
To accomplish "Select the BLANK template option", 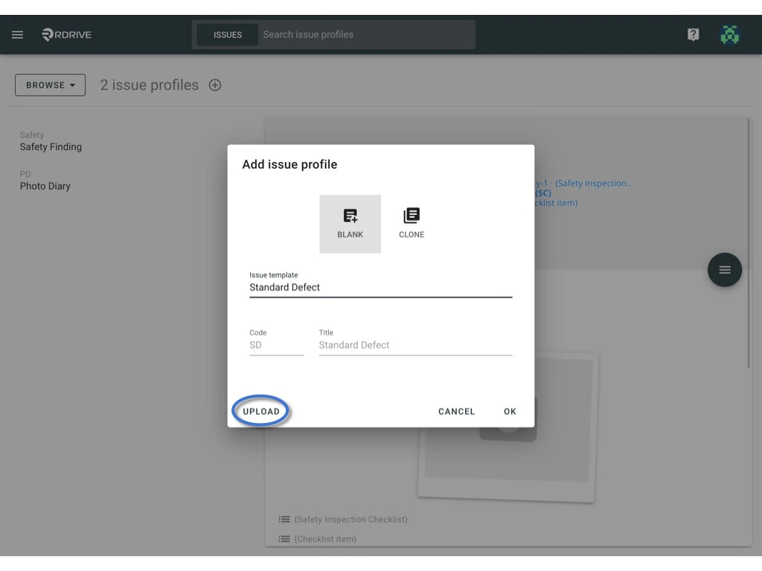I will point(350,223).
